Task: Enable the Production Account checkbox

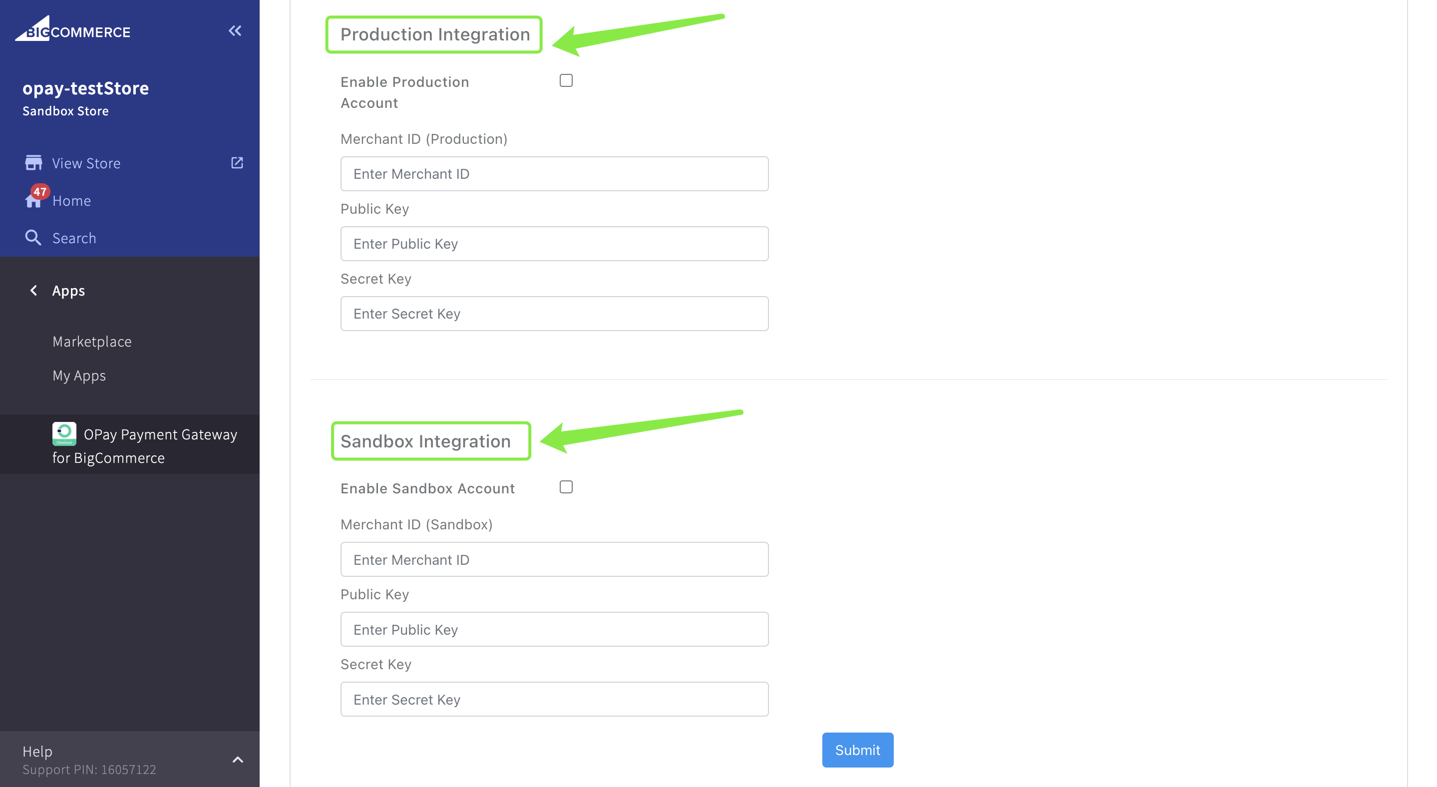Action: [x=565, y=80]
